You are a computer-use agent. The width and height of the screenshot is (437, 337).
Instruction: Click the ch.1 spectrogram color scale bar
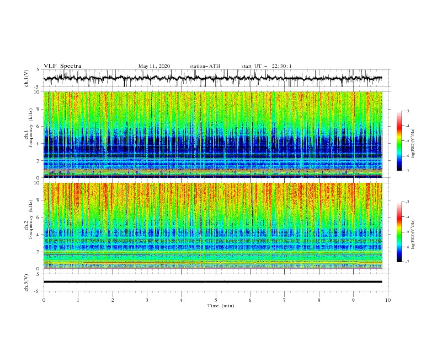pyautogui.click(x=399, y=140)
